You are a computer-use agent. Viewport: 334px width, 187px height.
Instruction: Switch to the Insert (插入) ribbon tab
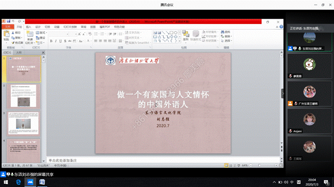point(28,27)
